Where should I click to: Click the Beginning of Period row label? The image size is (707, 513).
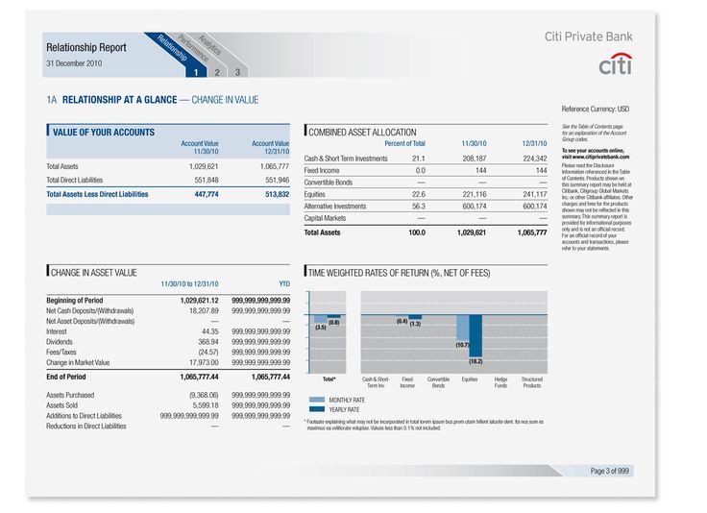click(x=74, y=301)
